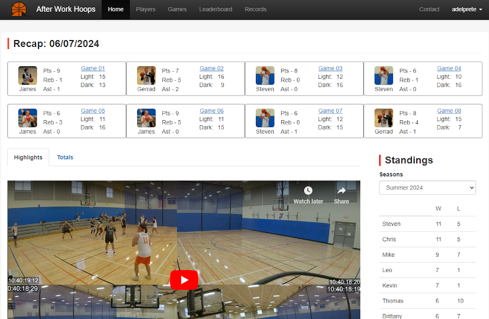Screen dimensions: 489x319
Task: Click the basketball logo icon
Action: 19,9
